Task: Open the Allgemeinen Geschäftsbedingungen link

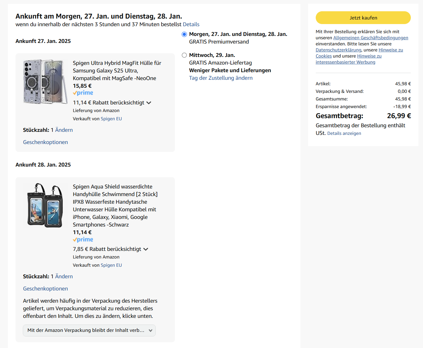Action: point(371,38)
